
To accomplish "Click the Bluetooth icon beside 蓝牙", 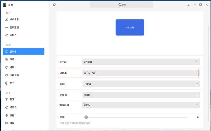I will pyautogui.click(x=7, y=99).
